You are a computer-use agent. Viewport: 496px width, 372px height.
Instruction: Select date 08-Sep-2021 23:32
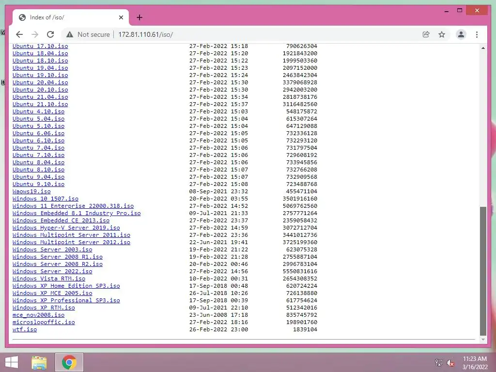[x=218, y=191]
